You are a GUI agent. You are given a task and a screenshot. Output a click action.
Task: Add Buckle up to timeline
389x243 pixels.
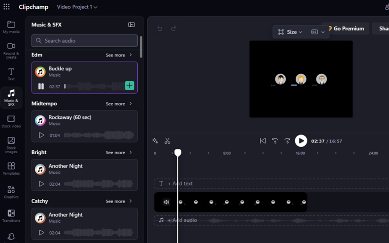point(130,86)
